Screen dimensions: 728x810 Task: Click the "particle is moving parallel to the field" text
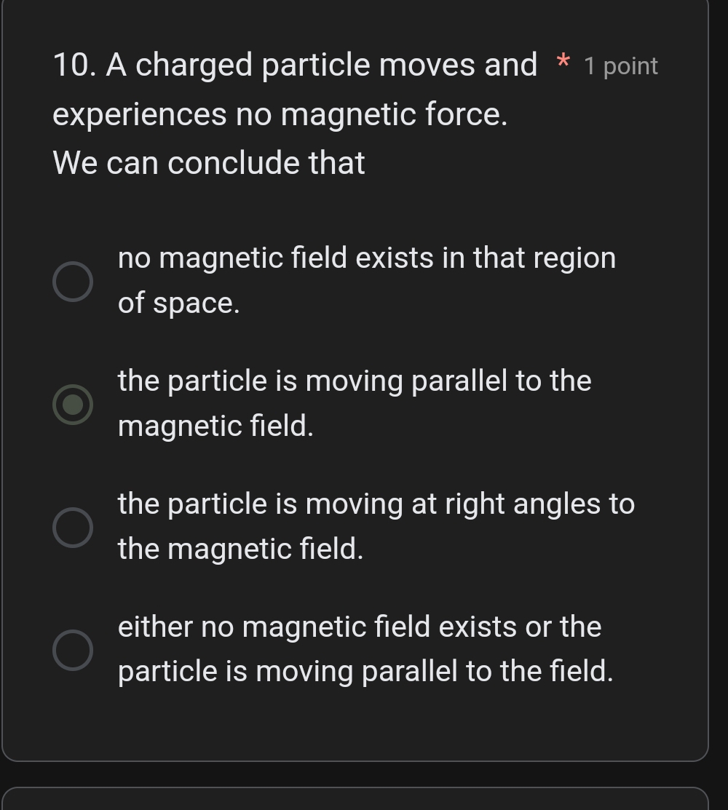tap(364, 671)
